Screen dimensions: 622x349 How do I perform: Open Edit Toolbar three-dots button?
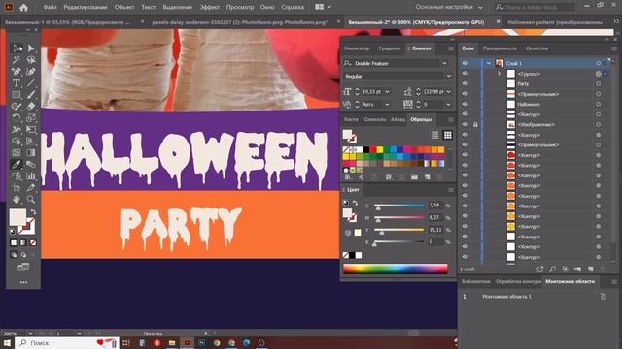(23, 282)
